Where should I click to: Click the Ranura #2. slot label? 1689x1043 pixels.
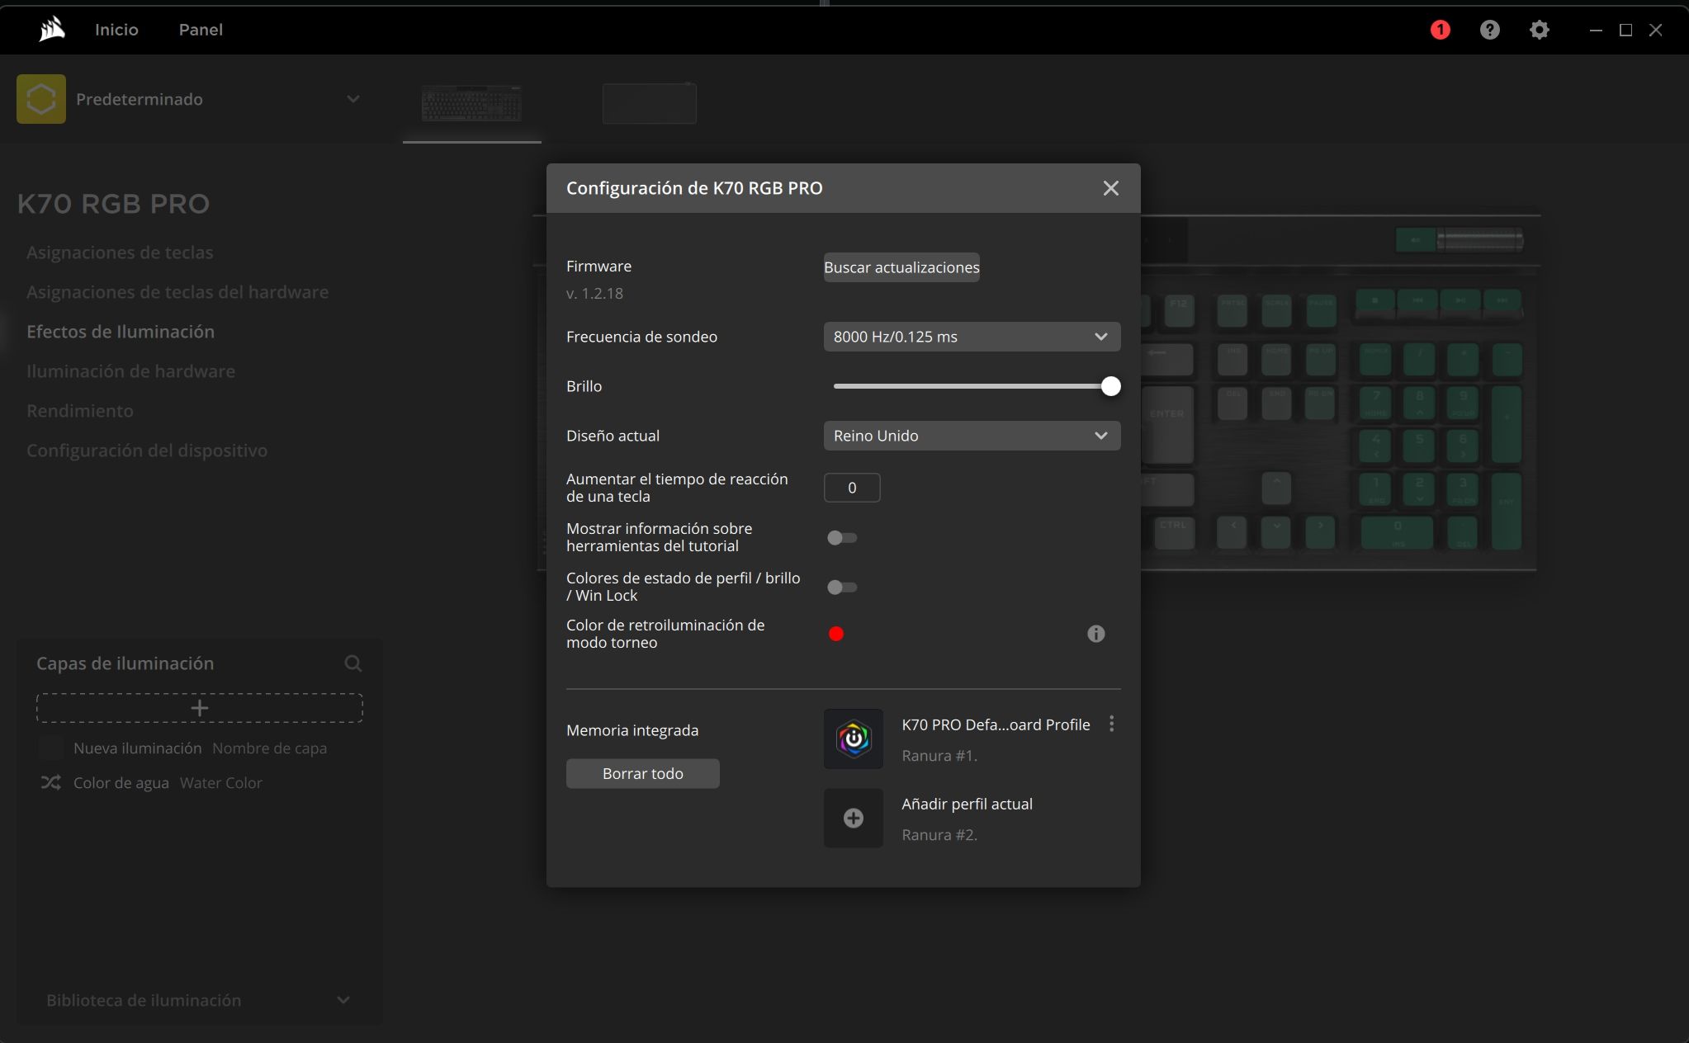[939, 835]
